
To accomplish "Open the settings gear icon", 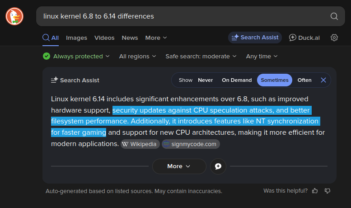I will 334,38.
